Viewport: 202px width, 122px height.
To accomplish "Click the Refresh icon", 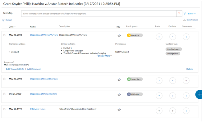I will 3,20.
